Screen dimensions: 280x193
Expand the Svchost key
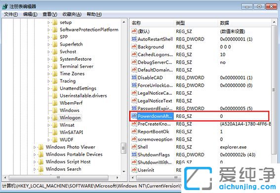point(48,52)
